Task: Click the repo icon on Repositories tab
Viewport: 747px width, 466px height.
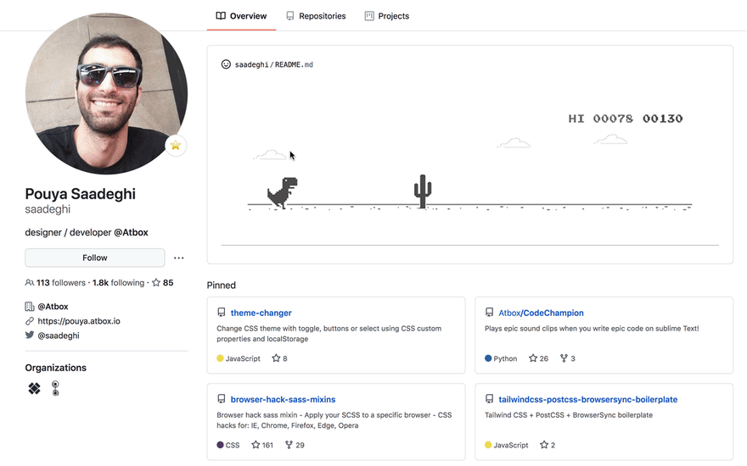Action: click(x=290, y=16)
